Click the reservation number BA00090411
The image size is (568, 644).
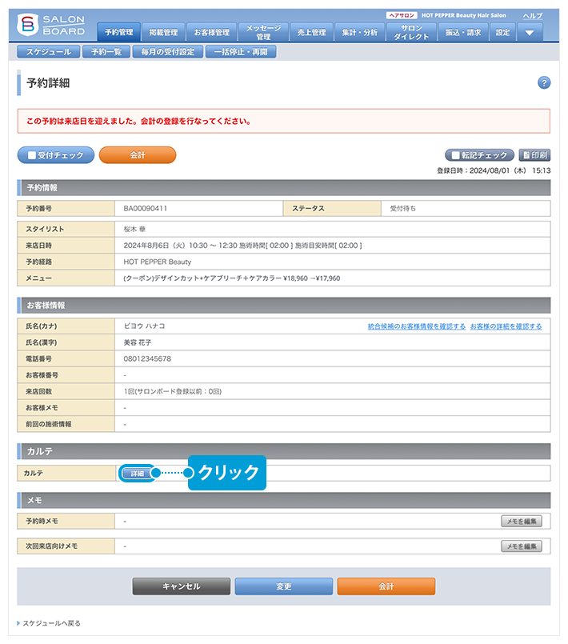[x=146, y=209]
